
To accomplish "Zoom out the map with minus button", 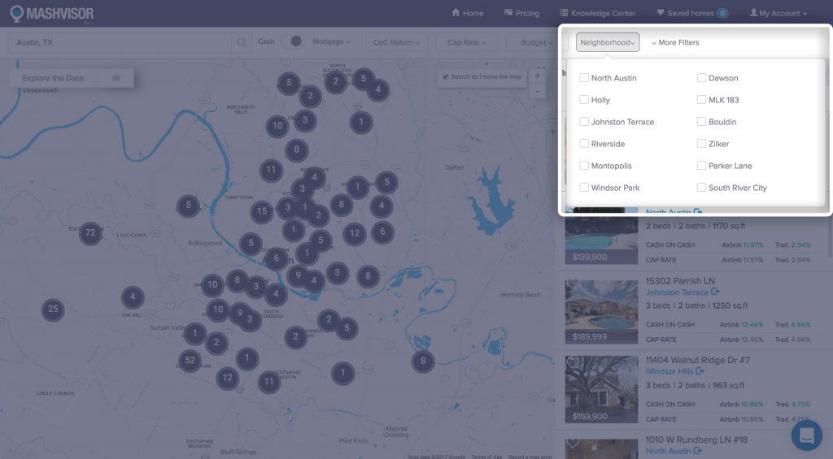I will click(537, 92).
